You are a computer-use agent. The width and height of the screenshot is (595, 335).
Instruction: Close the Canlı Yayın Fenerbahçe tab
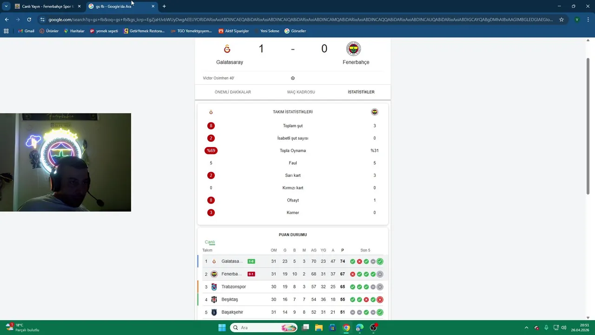click(79, 7)
